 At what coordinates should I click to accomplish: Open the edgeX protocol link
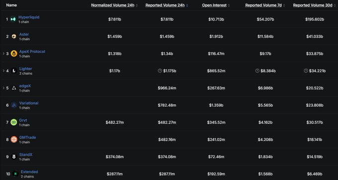point(25,86)
